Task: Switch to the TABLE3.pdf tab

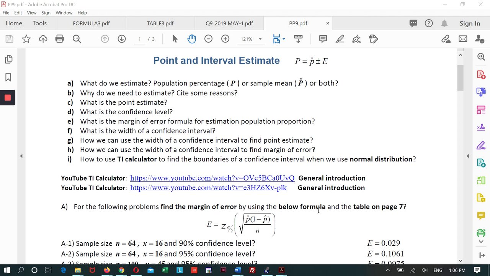Action: (160, 23)
